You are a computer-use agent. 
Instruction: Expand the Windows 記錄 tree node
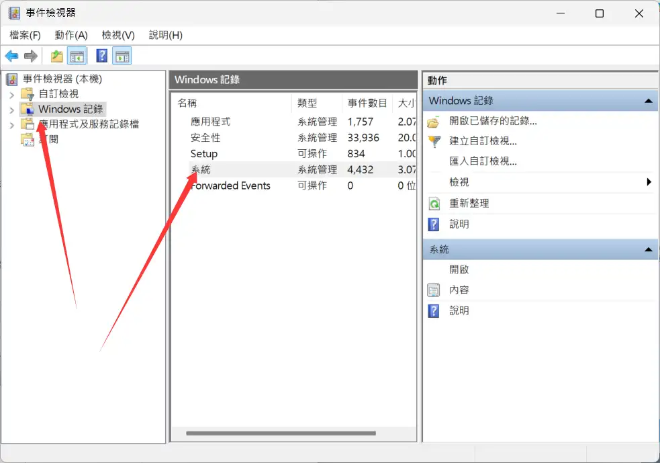point(12,110)
